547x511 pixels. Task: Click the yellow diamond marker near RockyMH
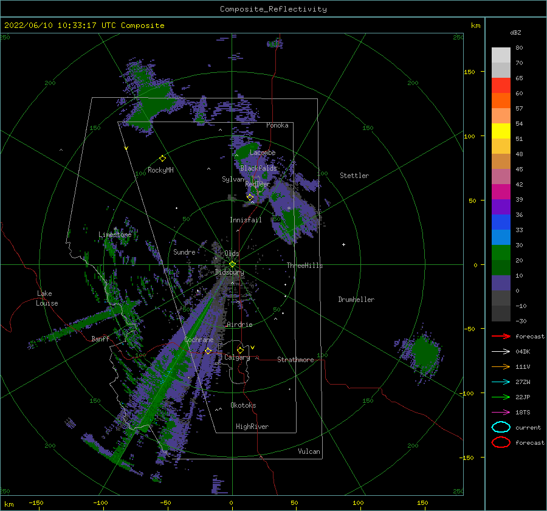[x=162, y=159]
